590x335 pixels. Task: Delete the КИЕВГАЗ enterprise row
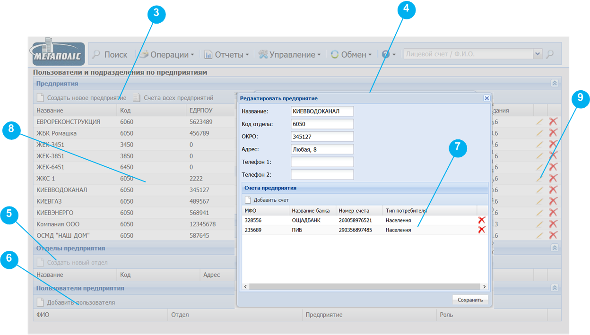click(x=553, y=201)
